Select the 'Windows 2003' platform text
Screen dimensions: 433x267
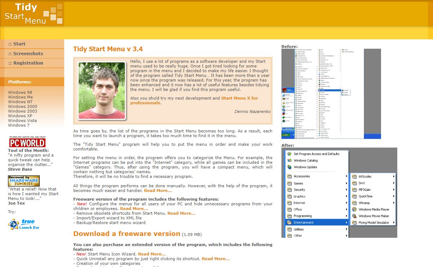point(23,111)
